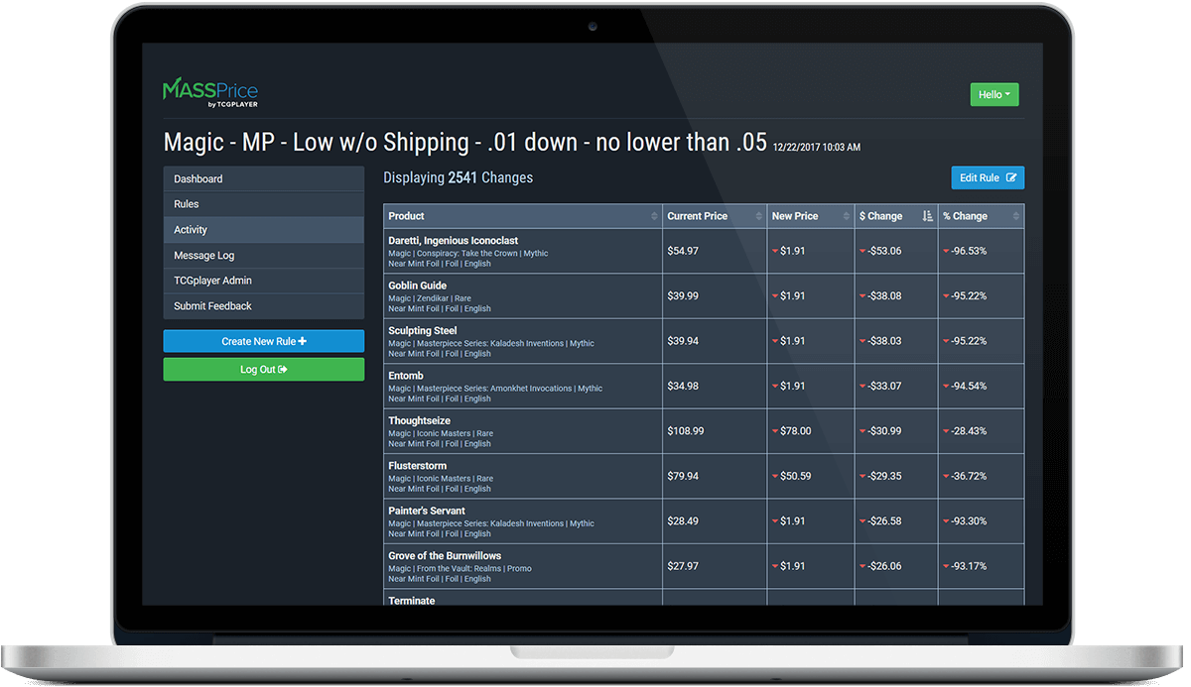Click the New Price column header
The image size is (1191, 687).
coord(811,216)
